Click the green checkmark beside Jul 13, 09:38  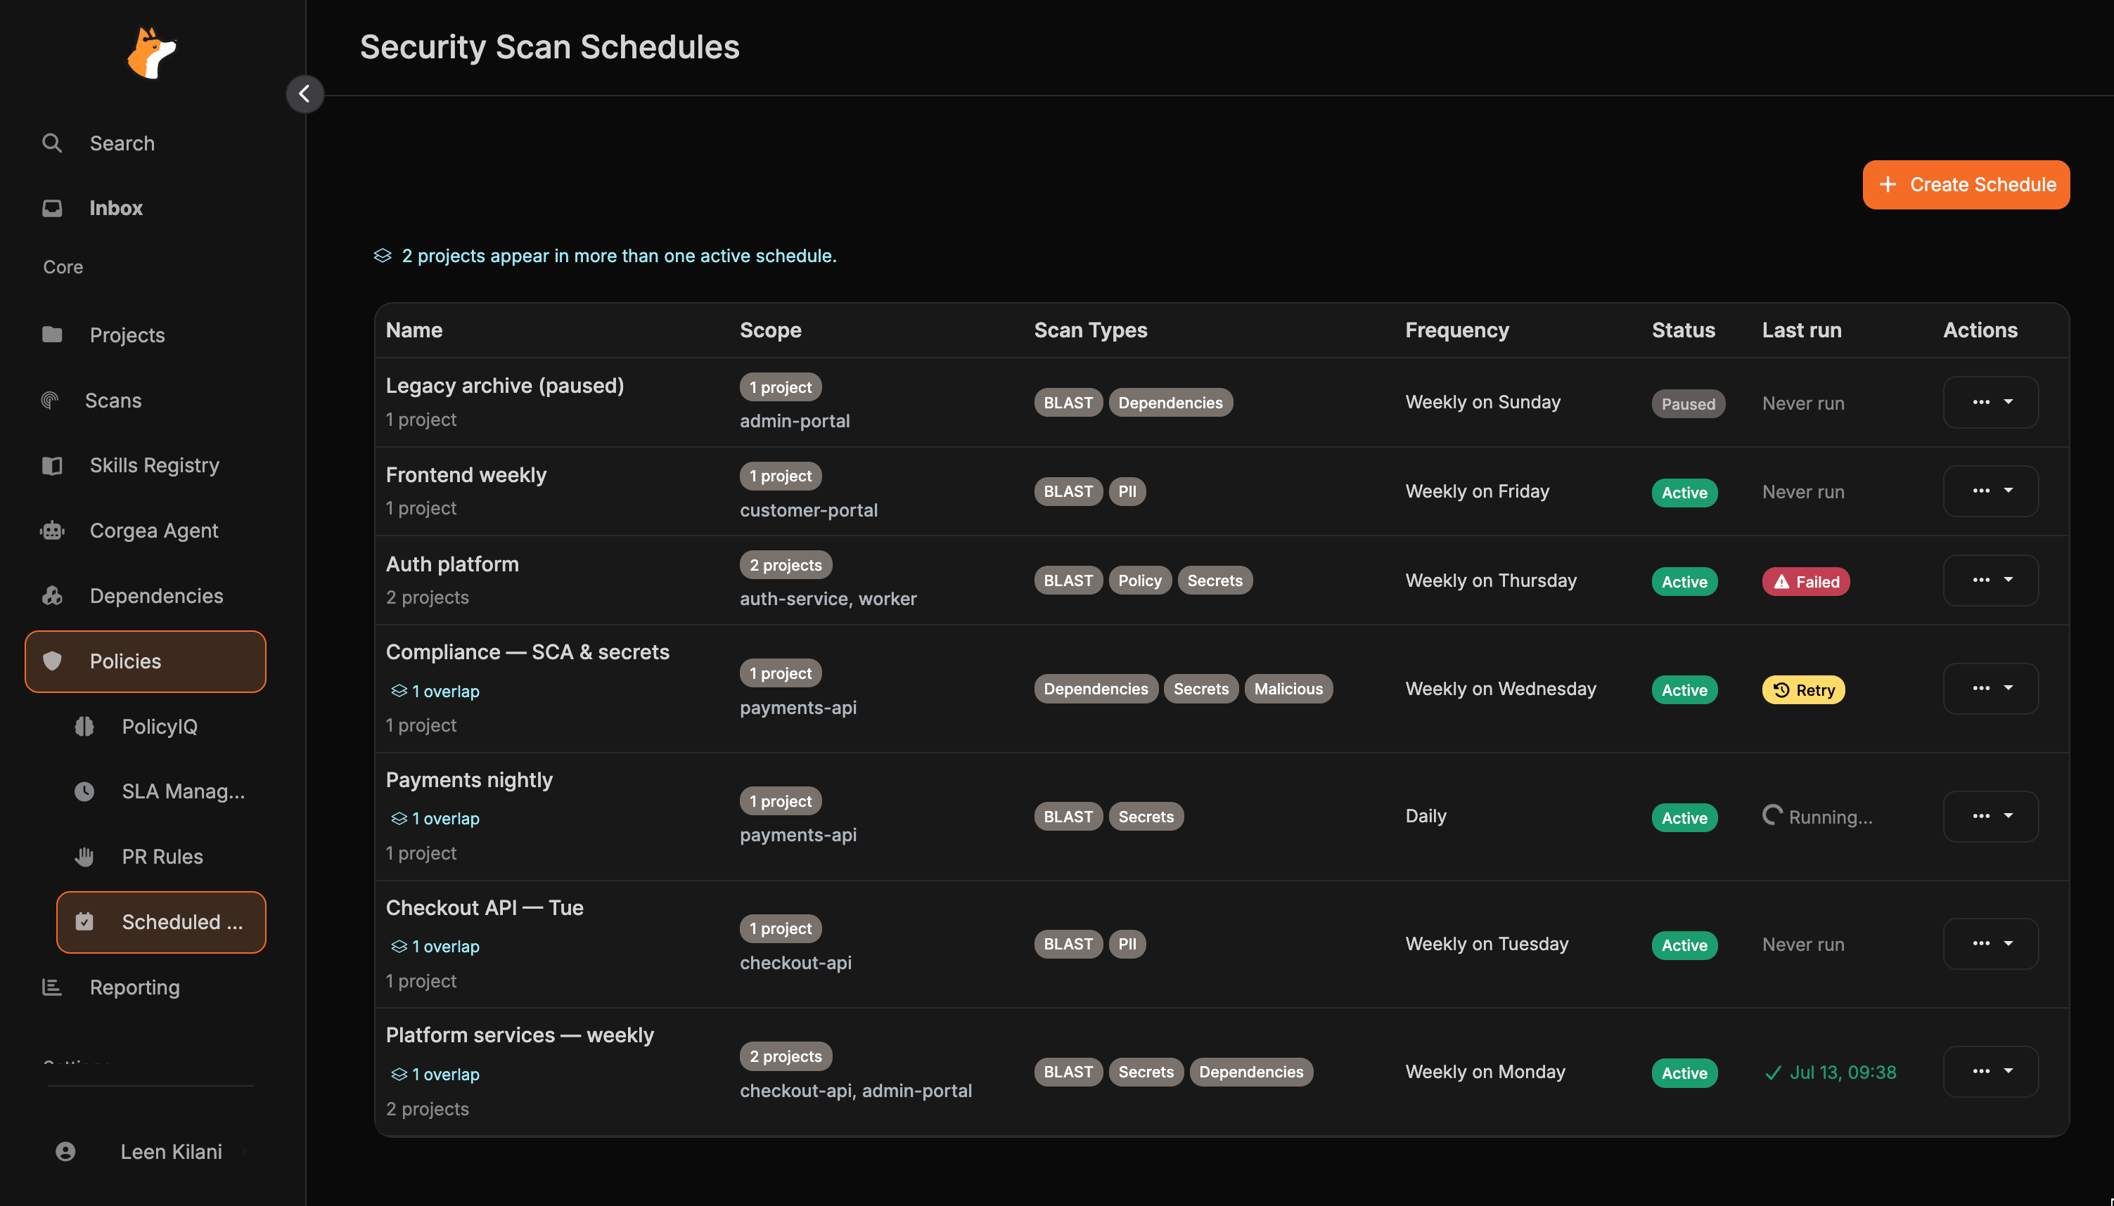coord(1774,1072)
